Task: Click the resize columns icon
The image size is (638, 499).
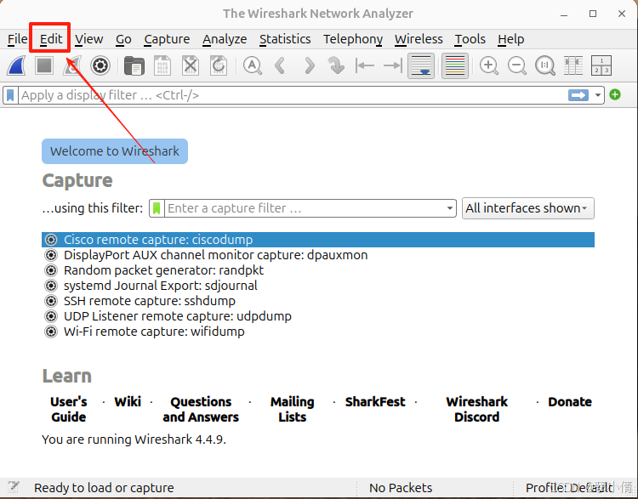Action: tap(573, 65)
